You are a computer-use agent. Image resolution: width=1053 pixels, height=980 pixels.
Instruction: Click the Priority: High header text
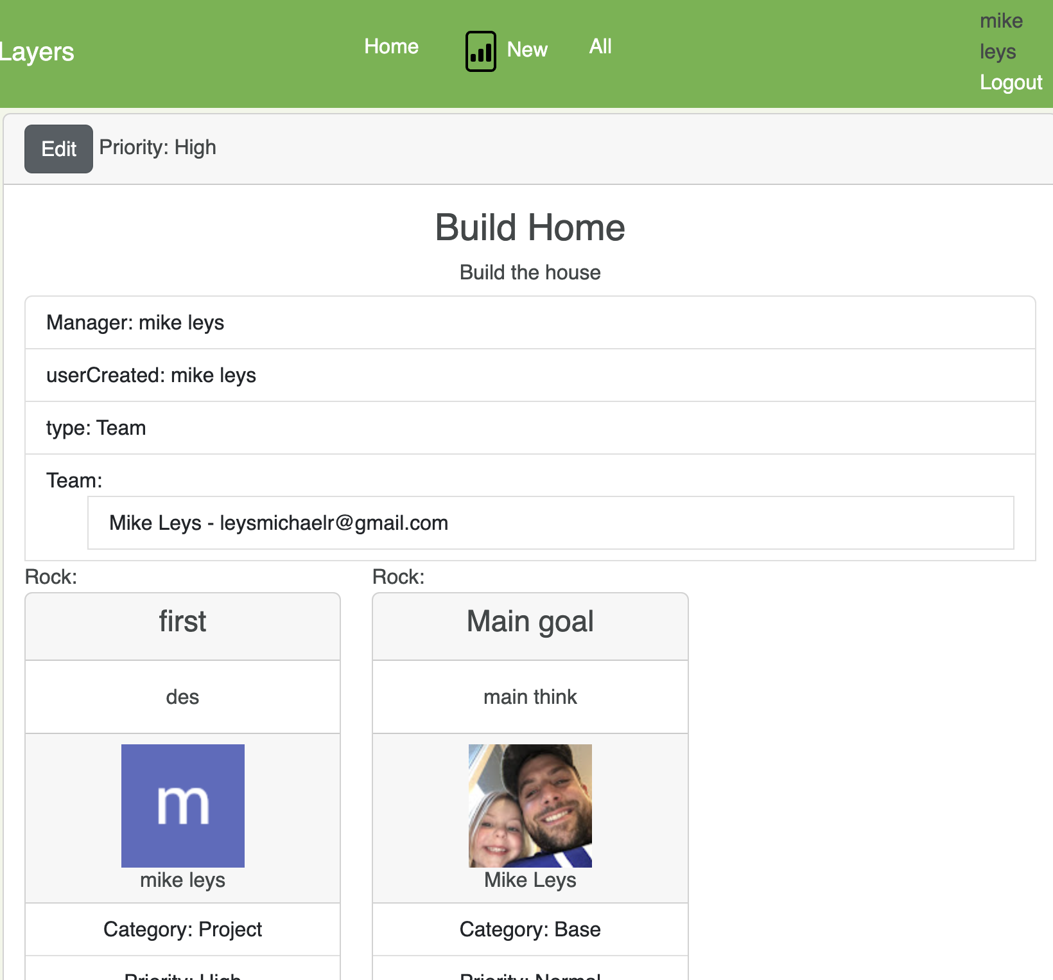coord(158,147)
